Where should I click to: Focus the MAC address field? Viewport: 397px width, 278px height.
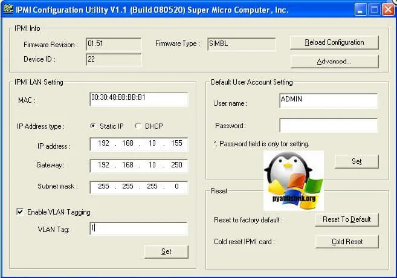tap(139, 99)
